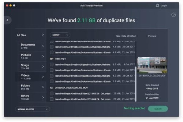Click the 20180504_020820000_iOS.MOV group icon
Image resolution: width=183 pixels, height=122 pixels.
click(52, 88)
